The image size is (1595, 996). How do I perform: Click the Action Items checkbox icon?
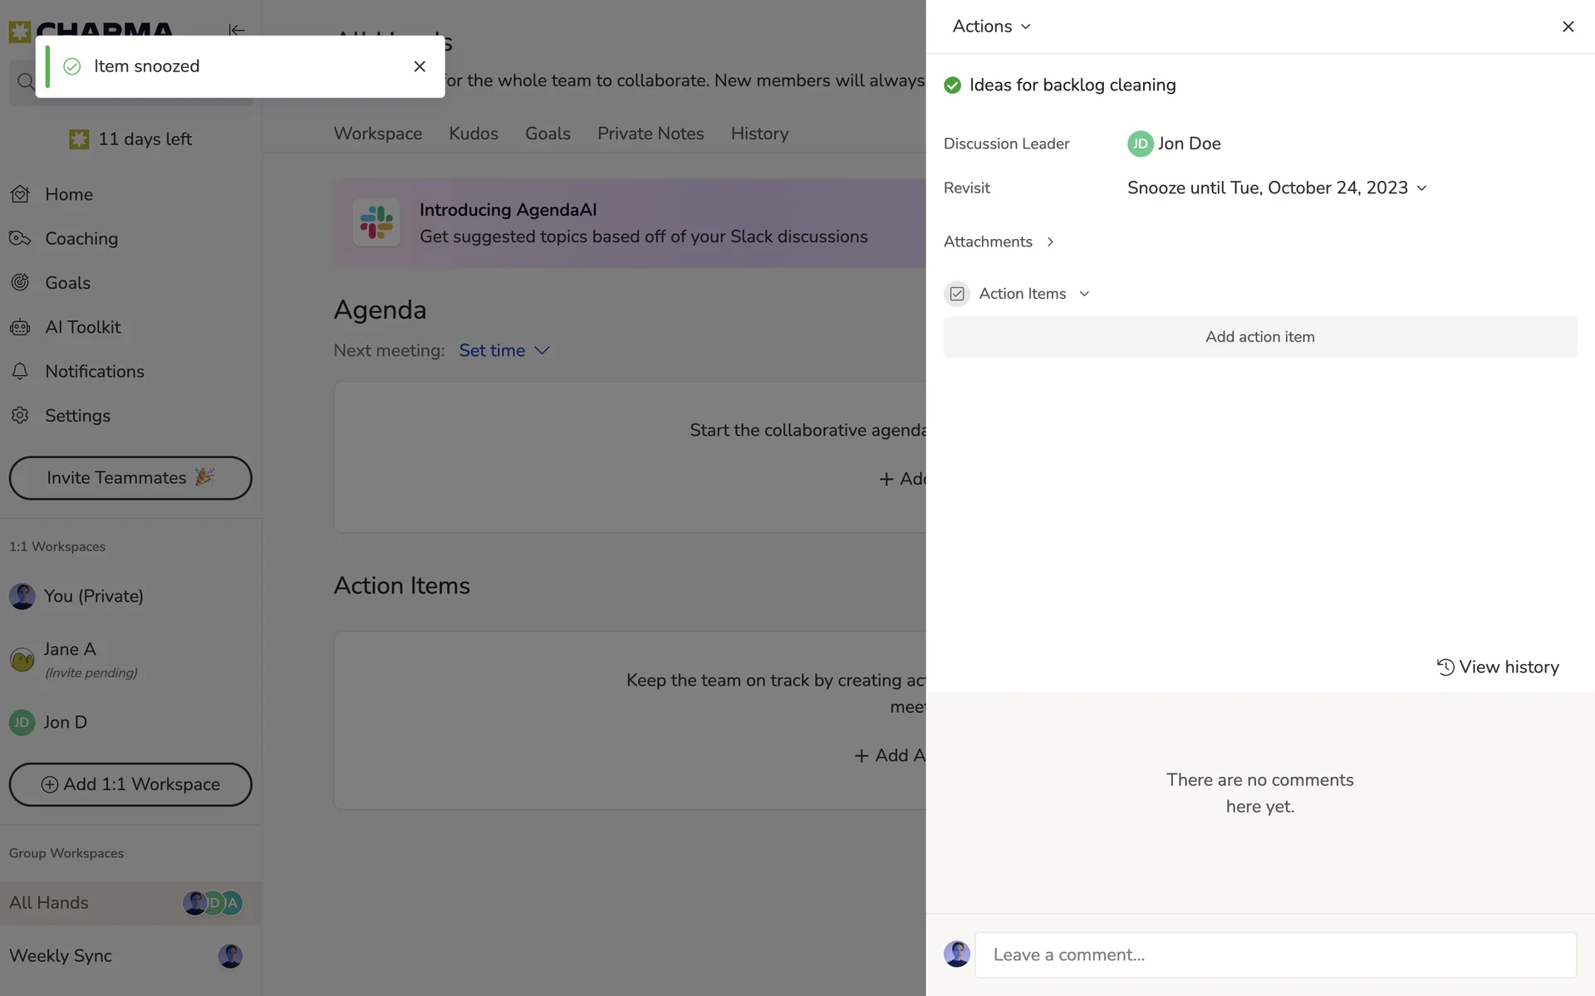click(x=957, y=294)
